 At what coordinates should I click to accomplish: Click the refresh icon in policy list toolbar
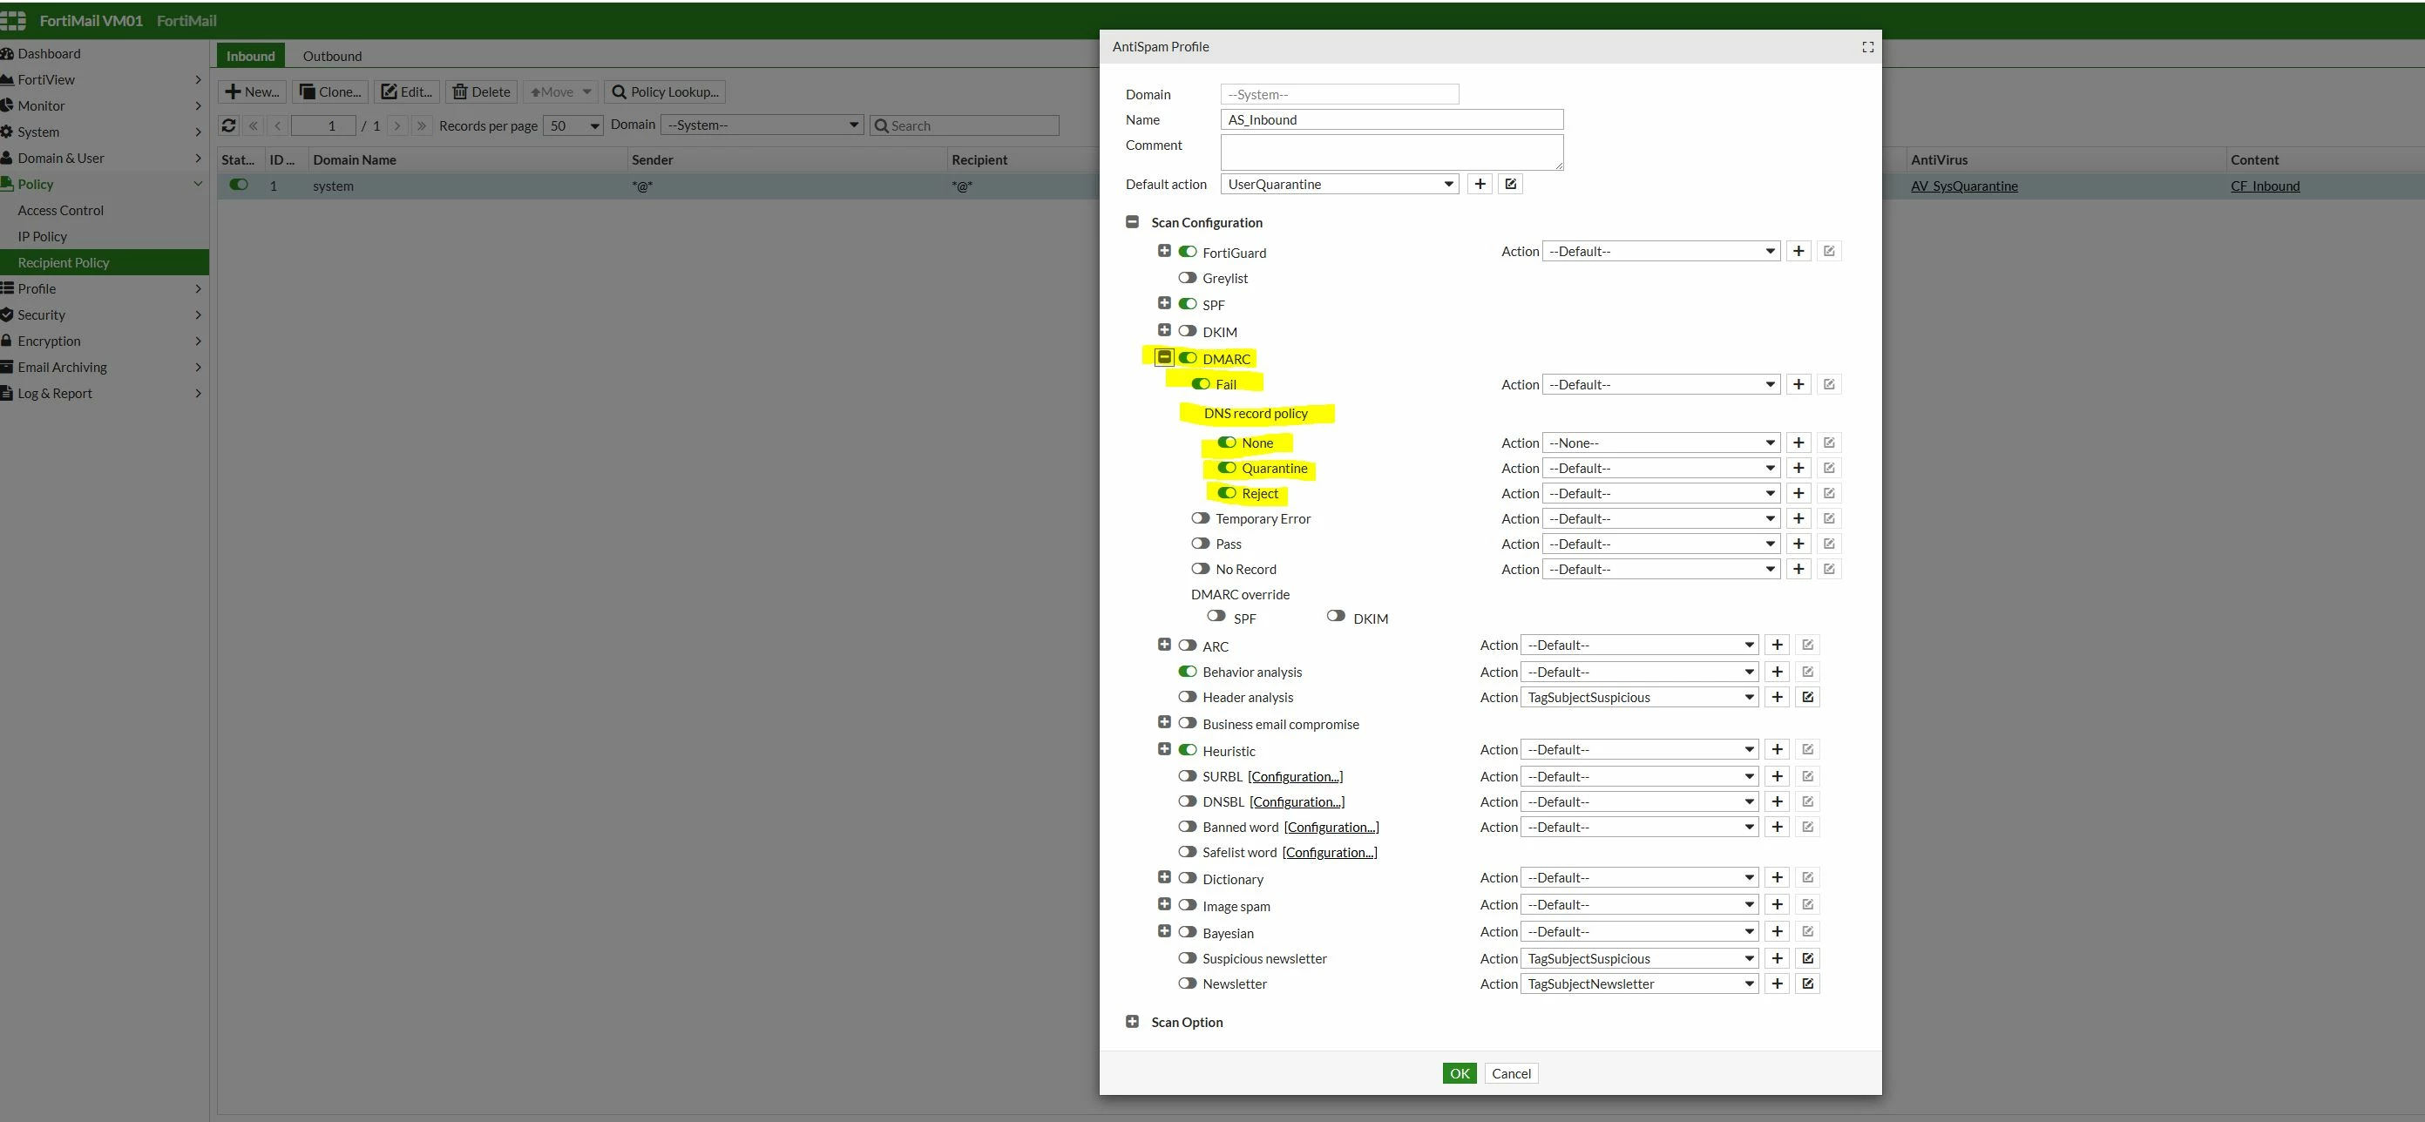pos(229,125)
